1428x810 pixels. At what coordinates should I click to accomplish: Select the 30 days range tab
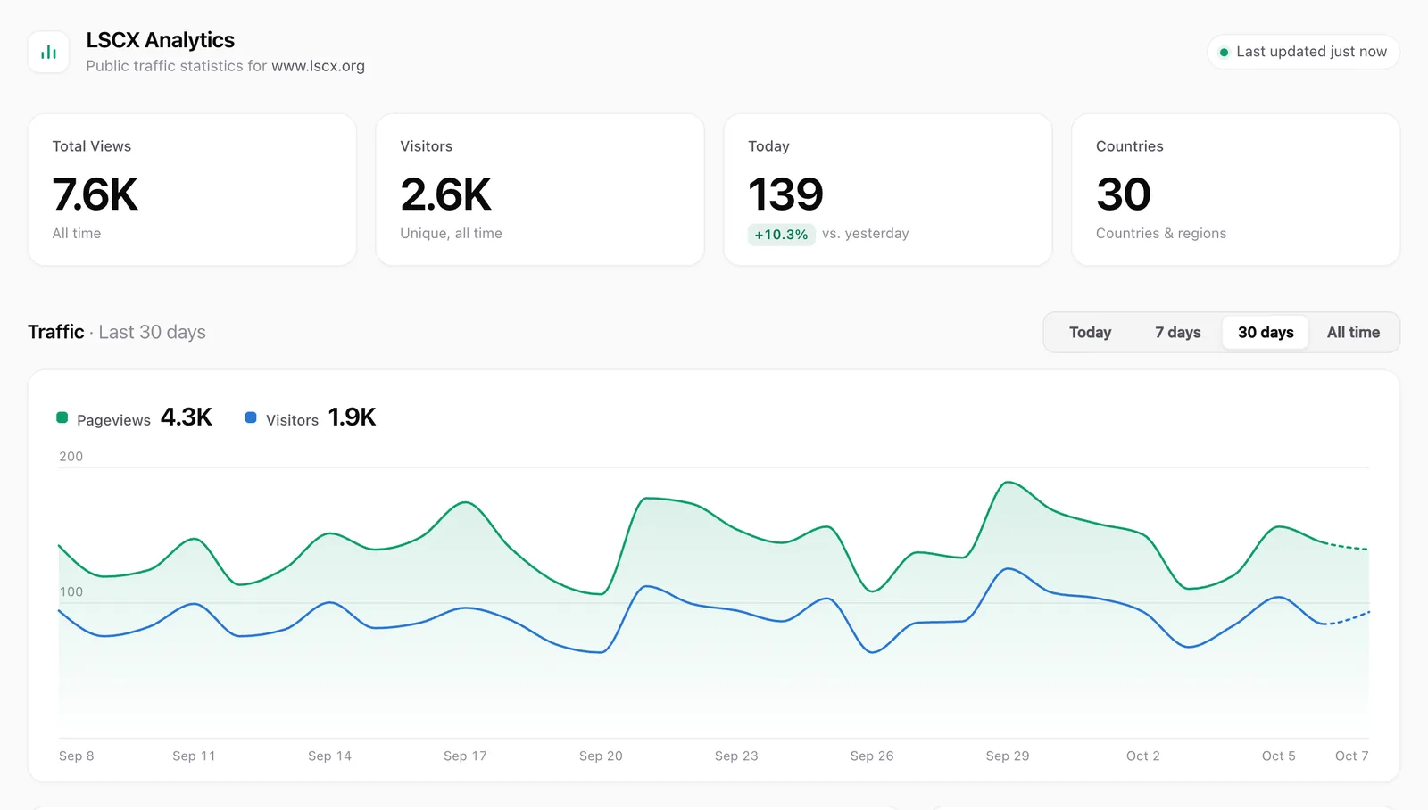pyautogui.click(x=1266, y=332)
